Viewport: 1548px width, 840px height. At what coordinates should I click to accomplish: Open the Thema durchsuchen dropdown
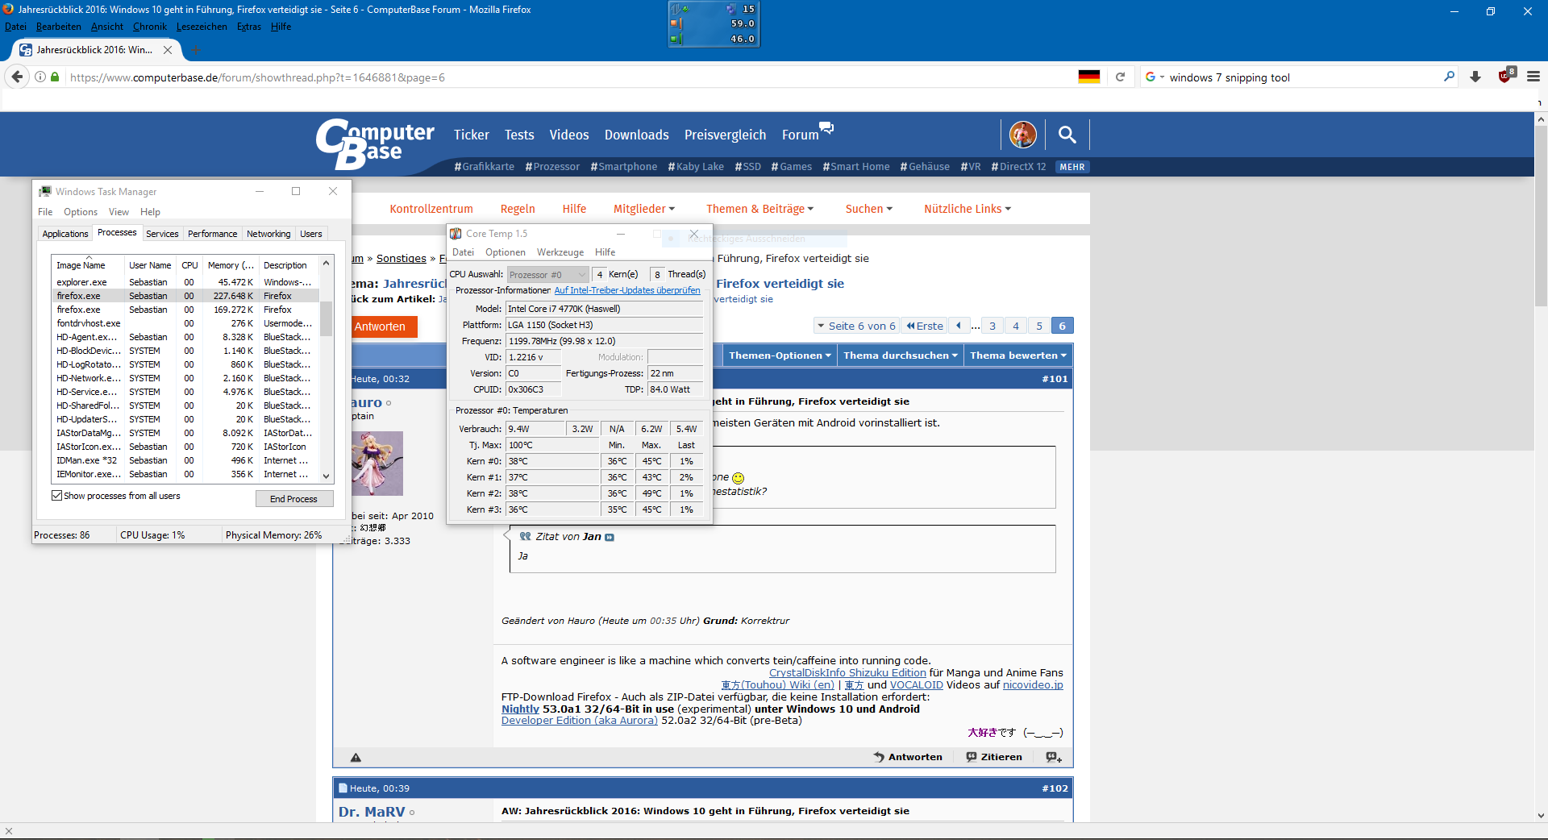901,356
